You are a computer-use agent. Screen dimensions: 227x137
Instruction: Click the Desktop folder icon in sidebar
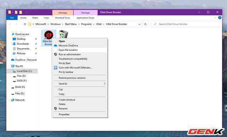[14, 39]
